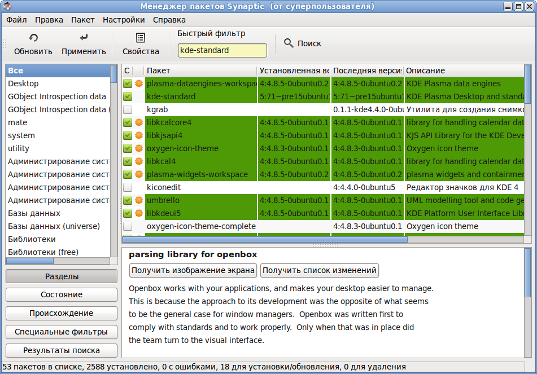Open the Файл menu
Screen dimensions: 537x374
point(16,20)
